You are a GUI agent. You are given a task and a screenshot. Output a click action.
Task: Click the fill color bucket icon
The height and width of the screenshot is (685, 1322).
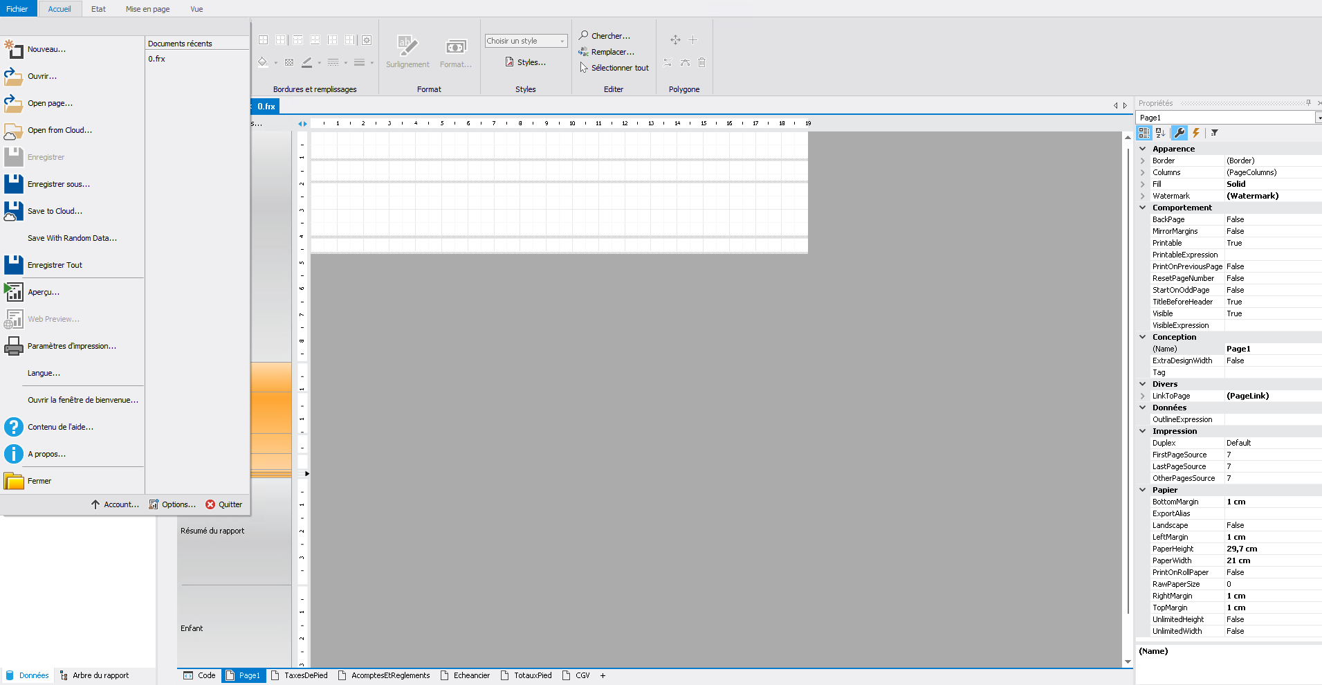click(263, 62)
